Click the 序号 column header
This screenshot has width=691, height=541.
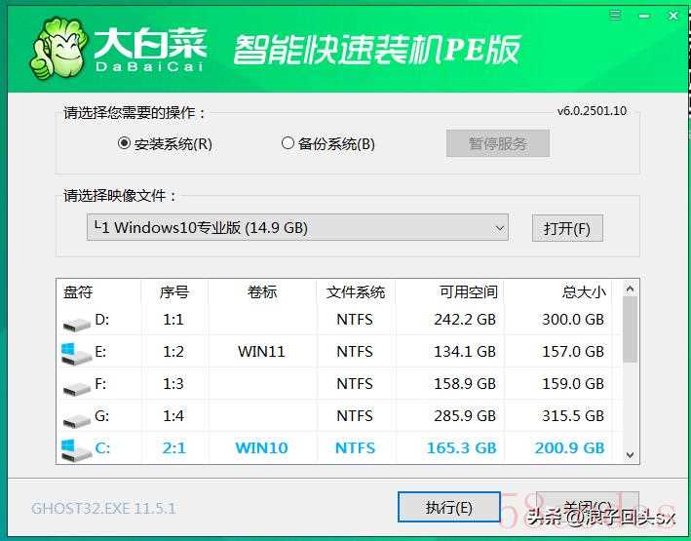pyautogui.click(x=174, y=292)
